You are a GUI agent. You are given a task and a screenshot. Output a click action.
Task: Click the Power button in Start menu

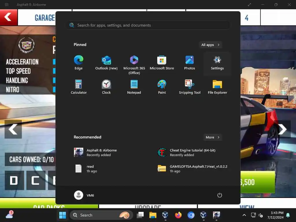[220, 195]
